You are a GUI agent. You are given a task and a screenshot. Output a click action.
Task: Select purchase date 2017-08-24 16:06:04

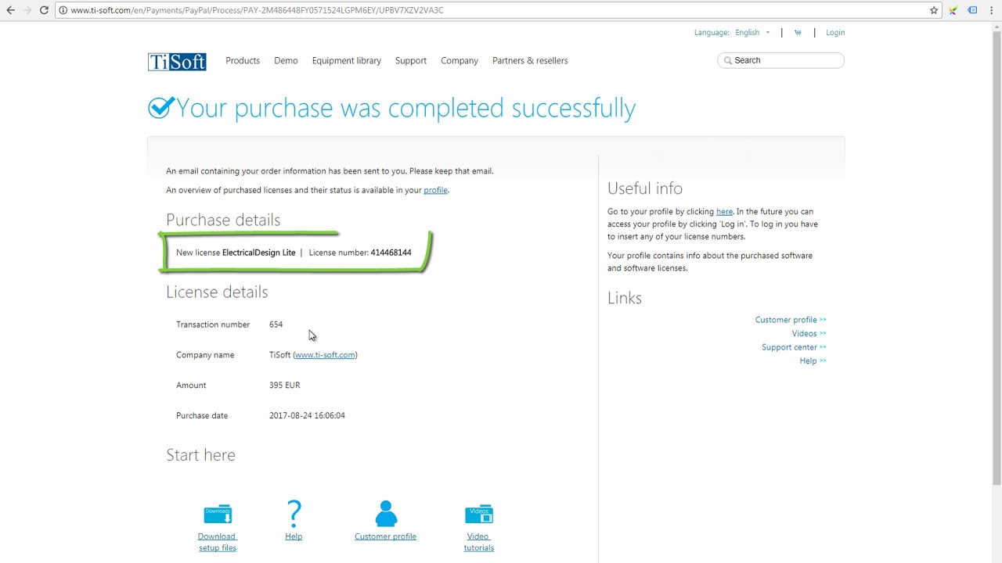(307, 416)
